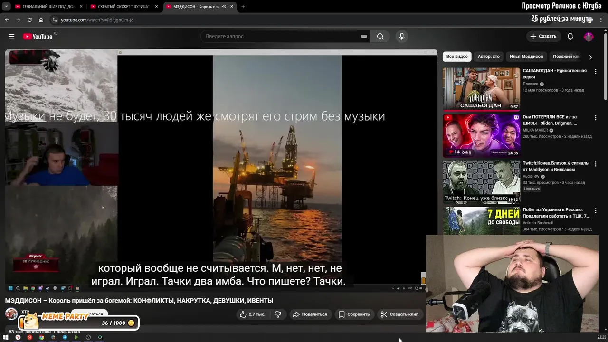Open the title САШАБОГДАН - Единственная серия
The image size is (608, 342).
[554, 74]
